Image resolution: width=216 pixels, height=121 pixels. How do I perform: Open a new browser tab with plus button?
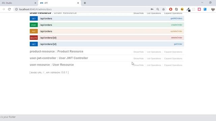click(x=85, y=3)
